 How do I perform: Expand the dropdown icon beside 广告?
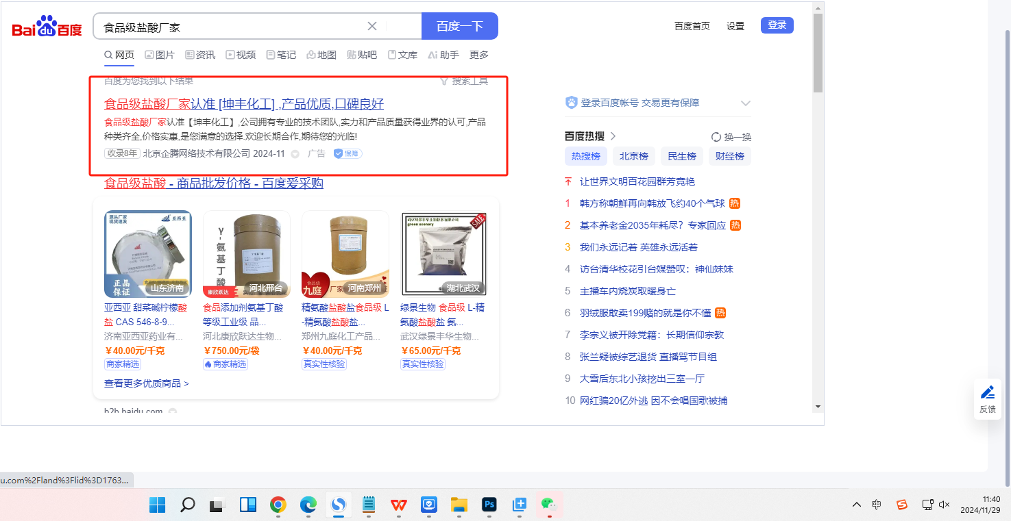pos(295,154)
